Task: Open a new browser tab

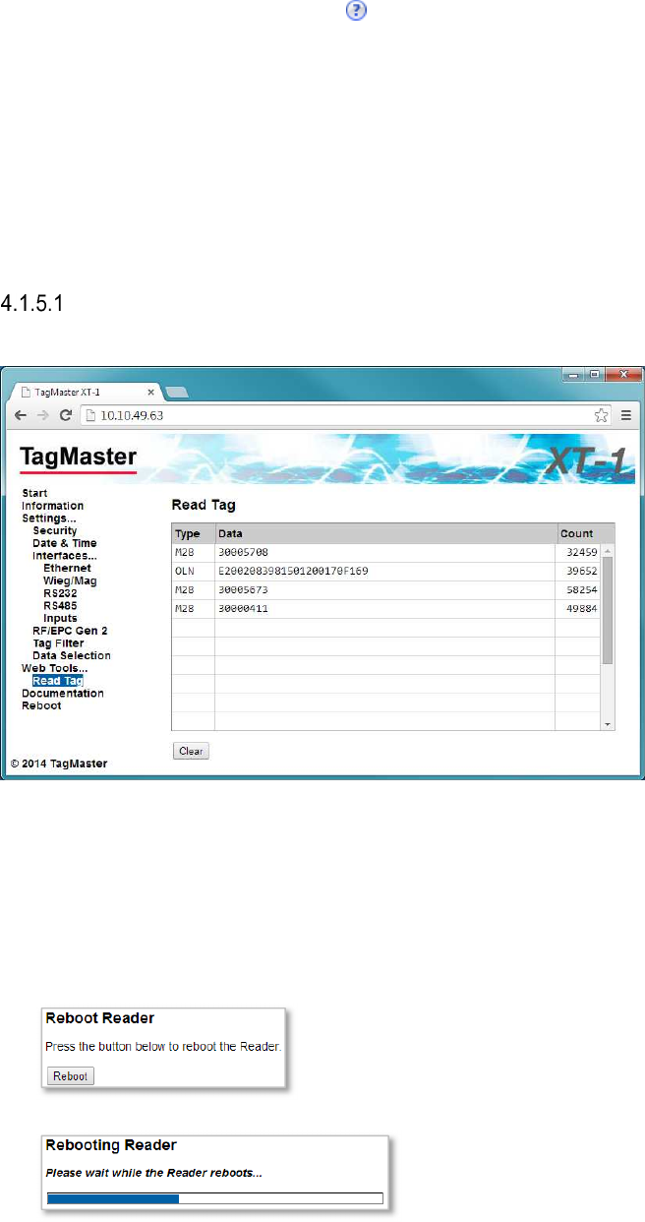Action: [178, 392]
